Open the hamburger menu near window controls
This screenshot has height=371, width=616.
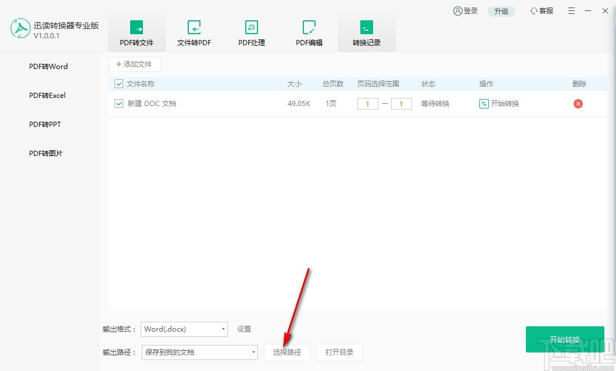coord(571,10)
